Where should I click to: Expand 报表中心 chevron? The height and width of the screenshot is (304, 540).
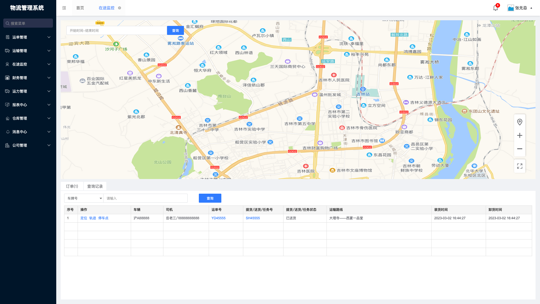[49, 105]
